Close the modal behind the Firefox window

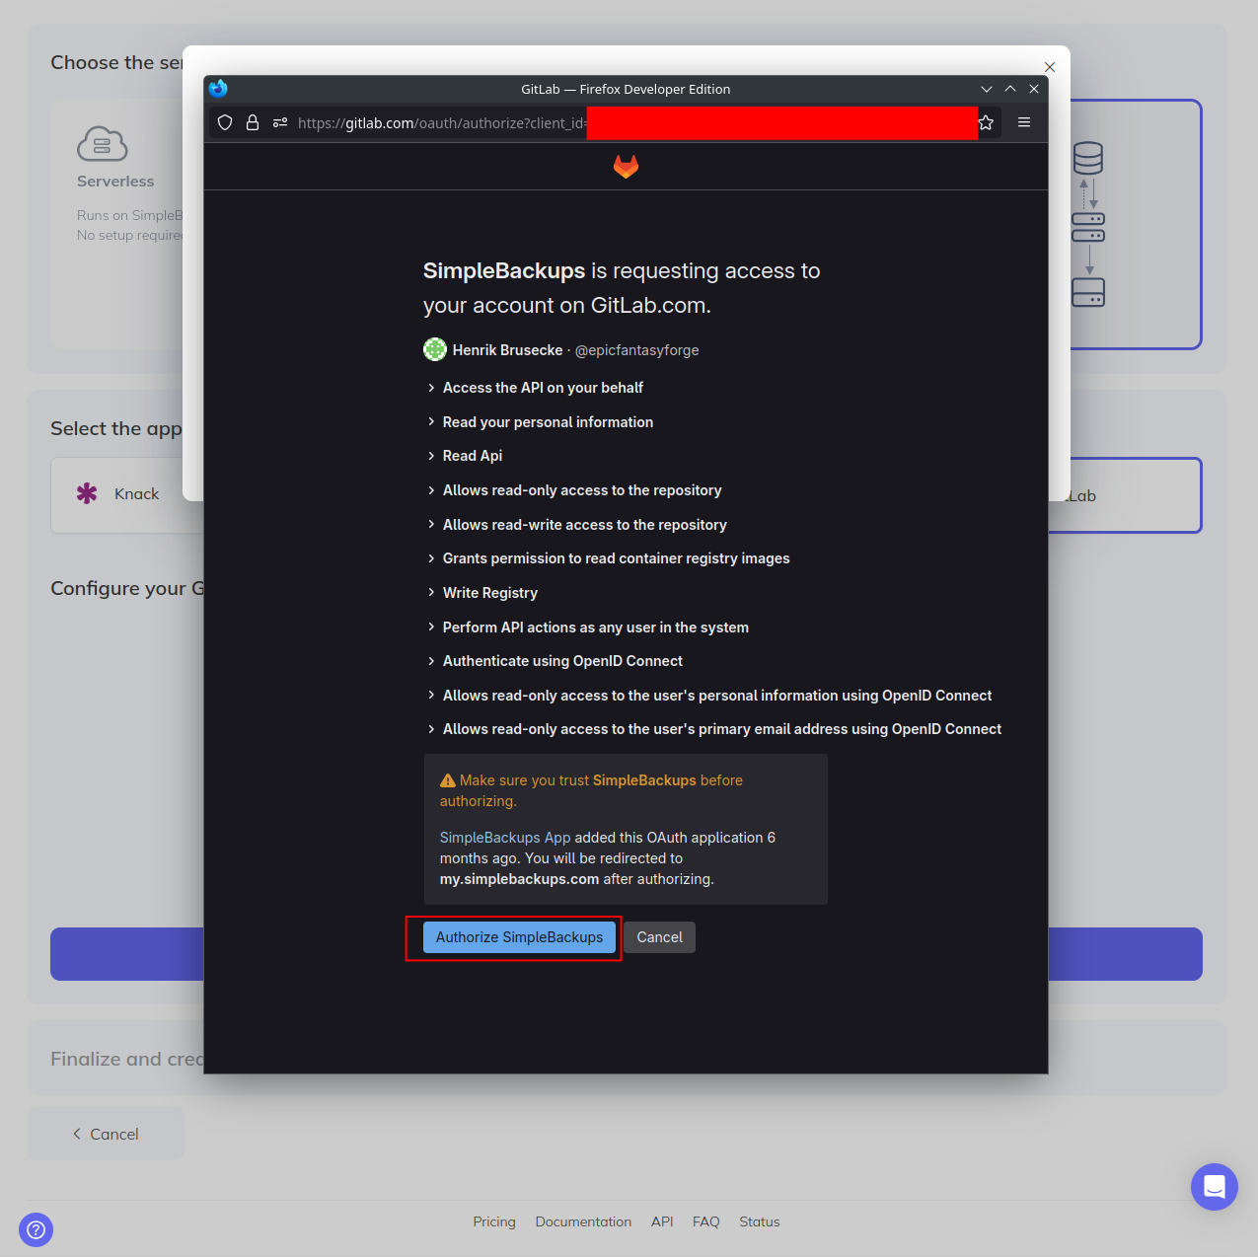1050,67
